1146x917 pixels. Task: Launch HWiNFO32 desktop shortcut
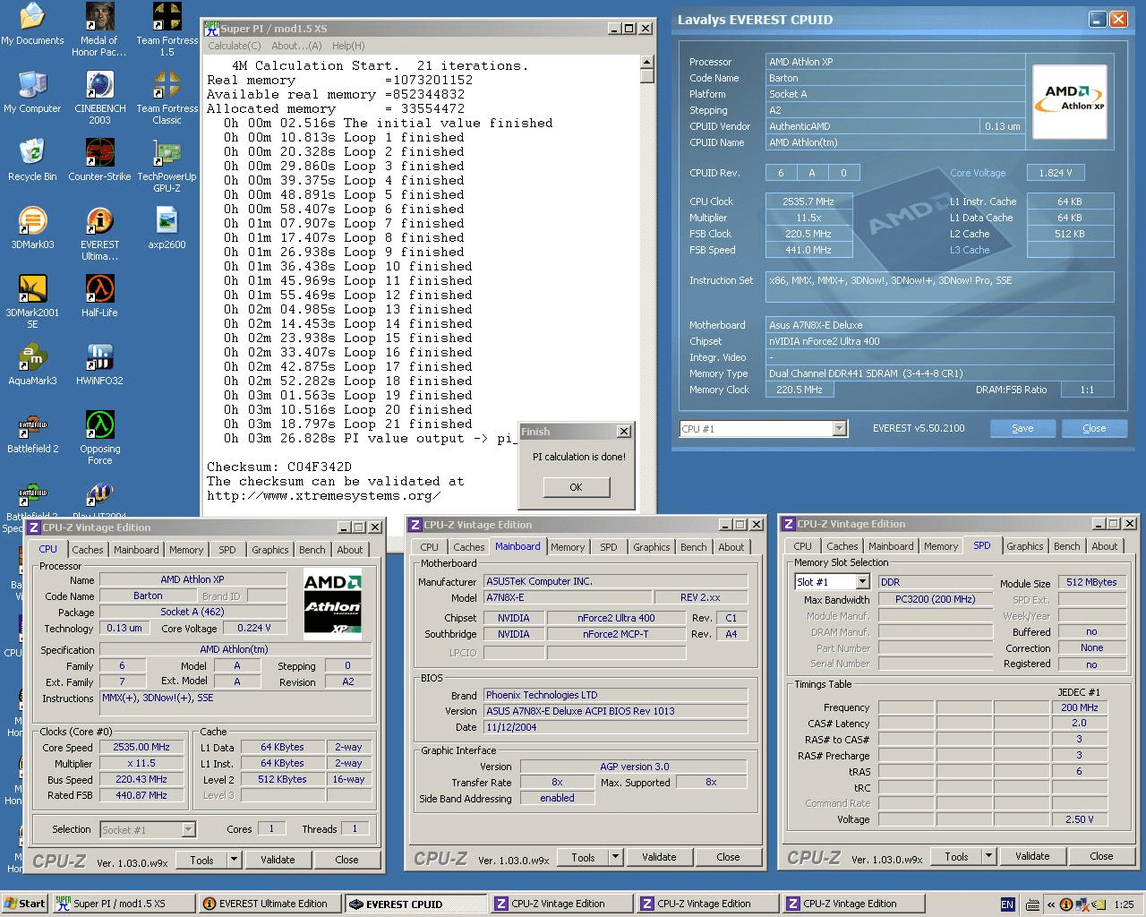(99, 365)
